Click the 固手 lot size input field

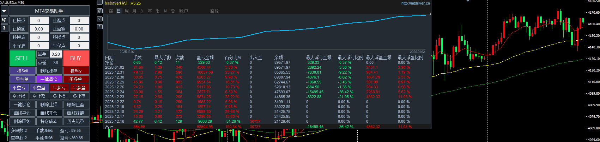click(x=56, y=54)
